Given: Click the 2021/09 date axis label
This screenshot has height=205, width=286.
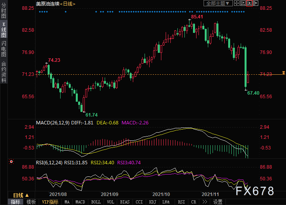Looking at the screenshot, I should 110,194.
